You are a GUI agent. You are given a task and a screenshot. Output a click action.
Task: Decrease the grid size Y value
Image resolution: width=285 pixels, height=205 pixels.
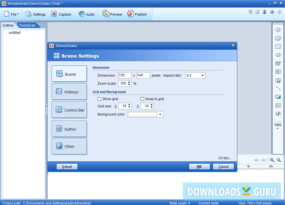[151, 107]
